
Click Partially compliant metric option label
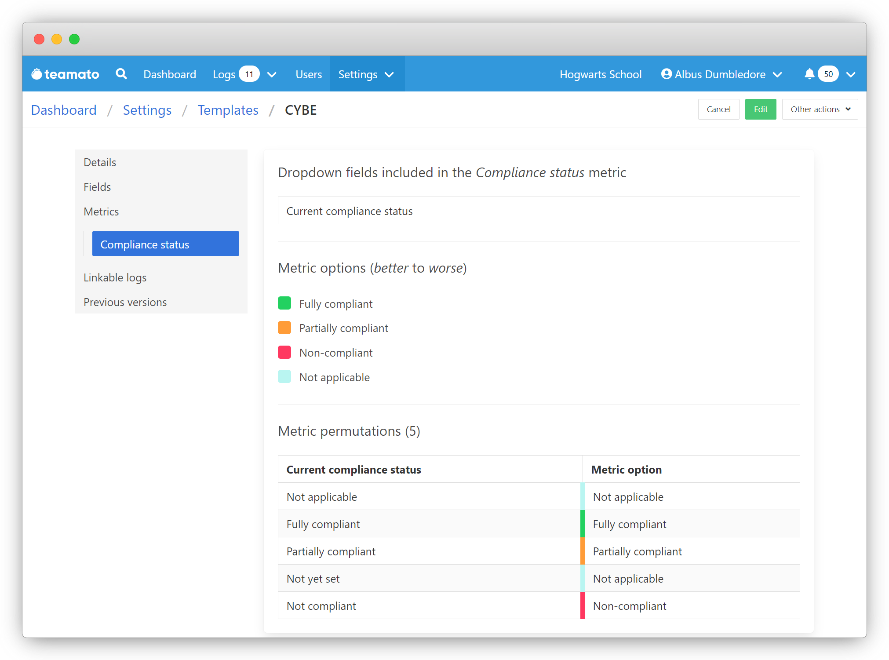(344, 328)
